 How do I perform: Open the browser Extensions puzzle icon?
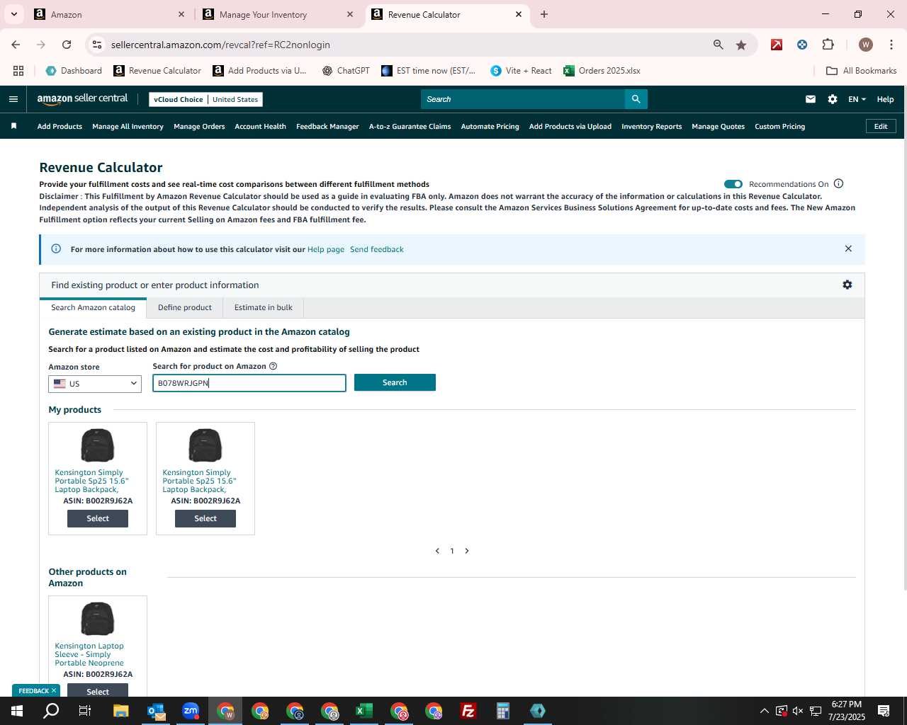tap(828, 45)
